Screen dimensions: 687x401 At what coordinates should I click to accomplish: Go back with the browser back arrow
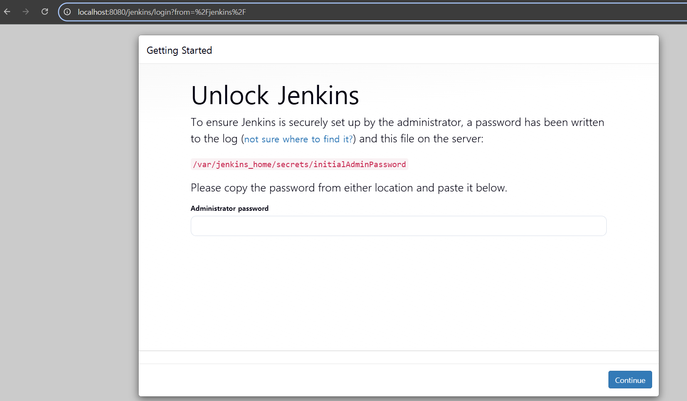click(x=7, y=12)
